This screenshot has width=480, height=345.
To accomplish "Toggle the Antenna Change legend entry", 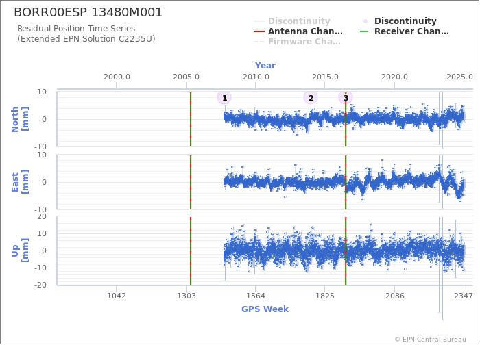I will pyautogui.click(x=298, y=31).
